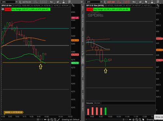The image size is (163, 121).
Task: Zoom in on SPX chart
Action: click(x=52, y=120)
